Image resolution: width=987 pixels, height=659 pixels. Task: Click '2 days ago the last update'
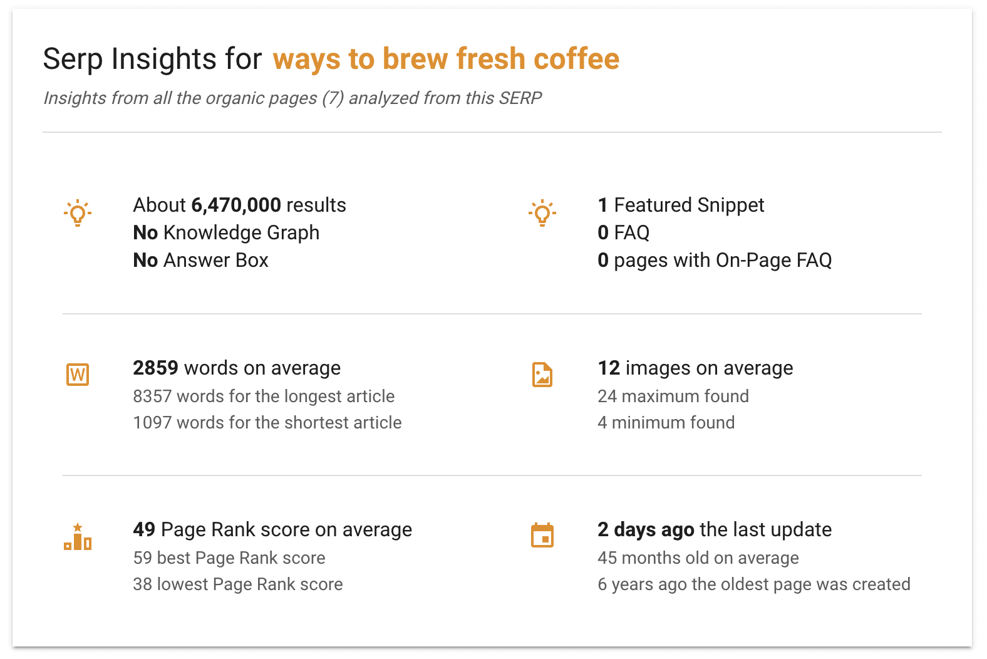pyautogui.click(x=715, y=529)
